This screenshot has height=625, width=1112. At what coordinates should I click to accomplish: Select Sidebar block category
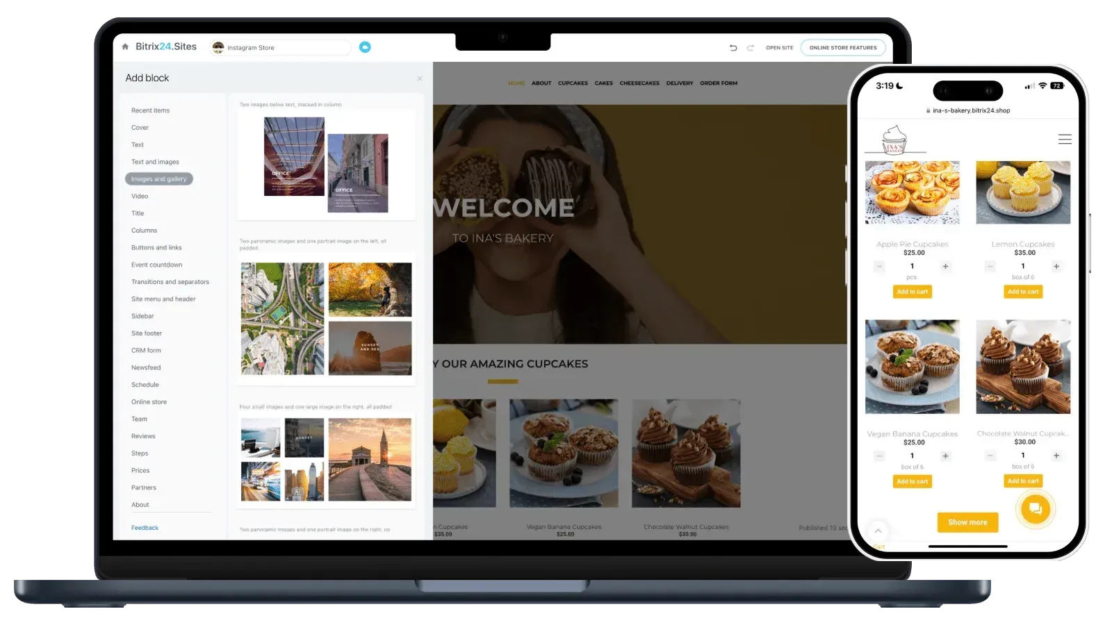coord(142,316)
